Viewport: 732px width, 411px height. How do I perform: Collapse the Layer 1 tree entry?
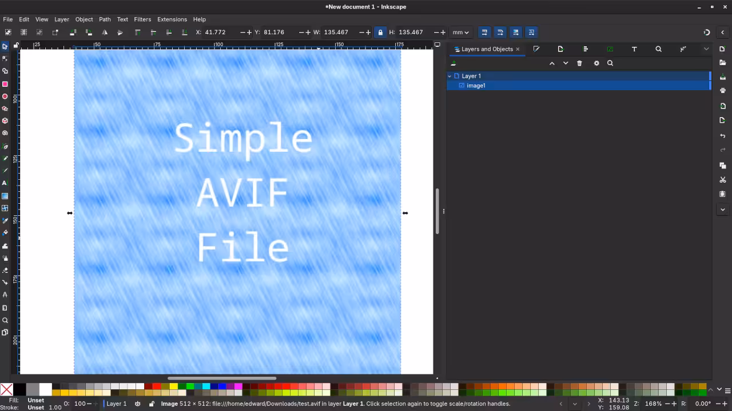tap(450, 76)
